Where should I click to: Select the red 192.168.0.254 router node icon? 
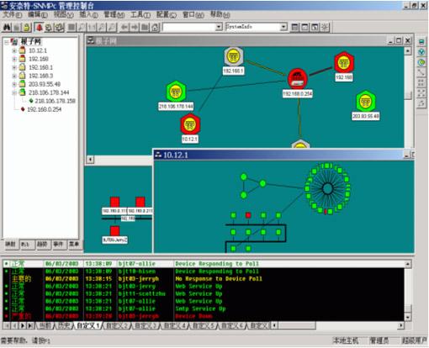tap(298, 79)
